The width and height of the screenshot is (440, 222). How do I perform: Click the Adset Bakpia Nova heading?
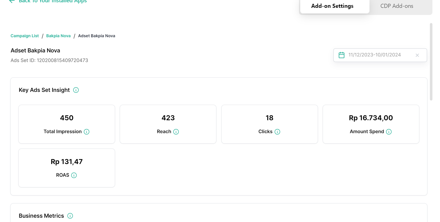coord(35,51)
